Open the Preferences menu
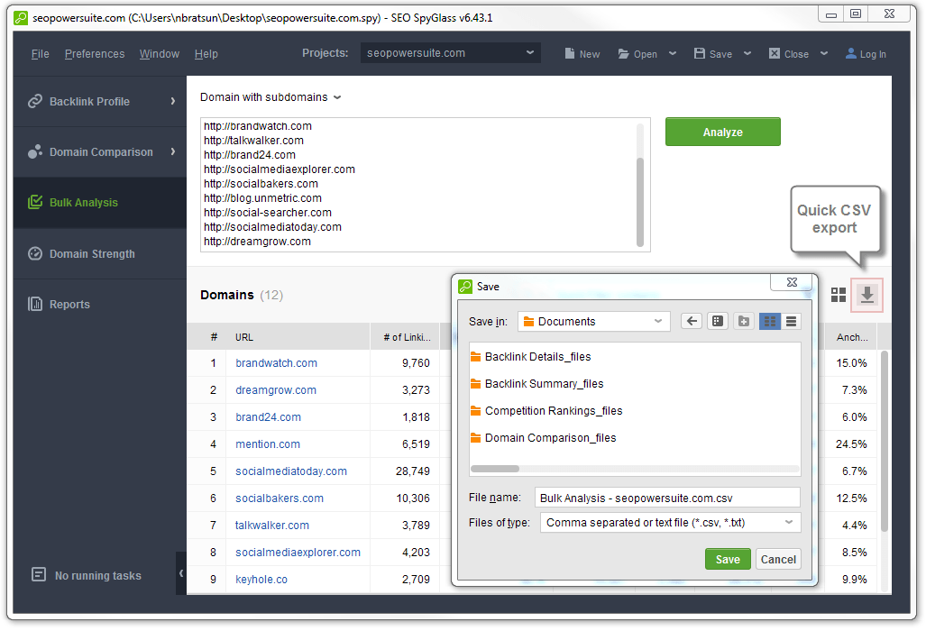Image resolution: width=926 pixels, height=631 pixels. [95, 54]
